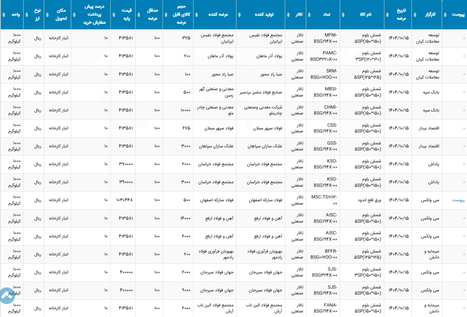This screenshot has height=317, width=467.
Task: Sort by تولید کننده using its arrow icon
Action: (239, 15)
